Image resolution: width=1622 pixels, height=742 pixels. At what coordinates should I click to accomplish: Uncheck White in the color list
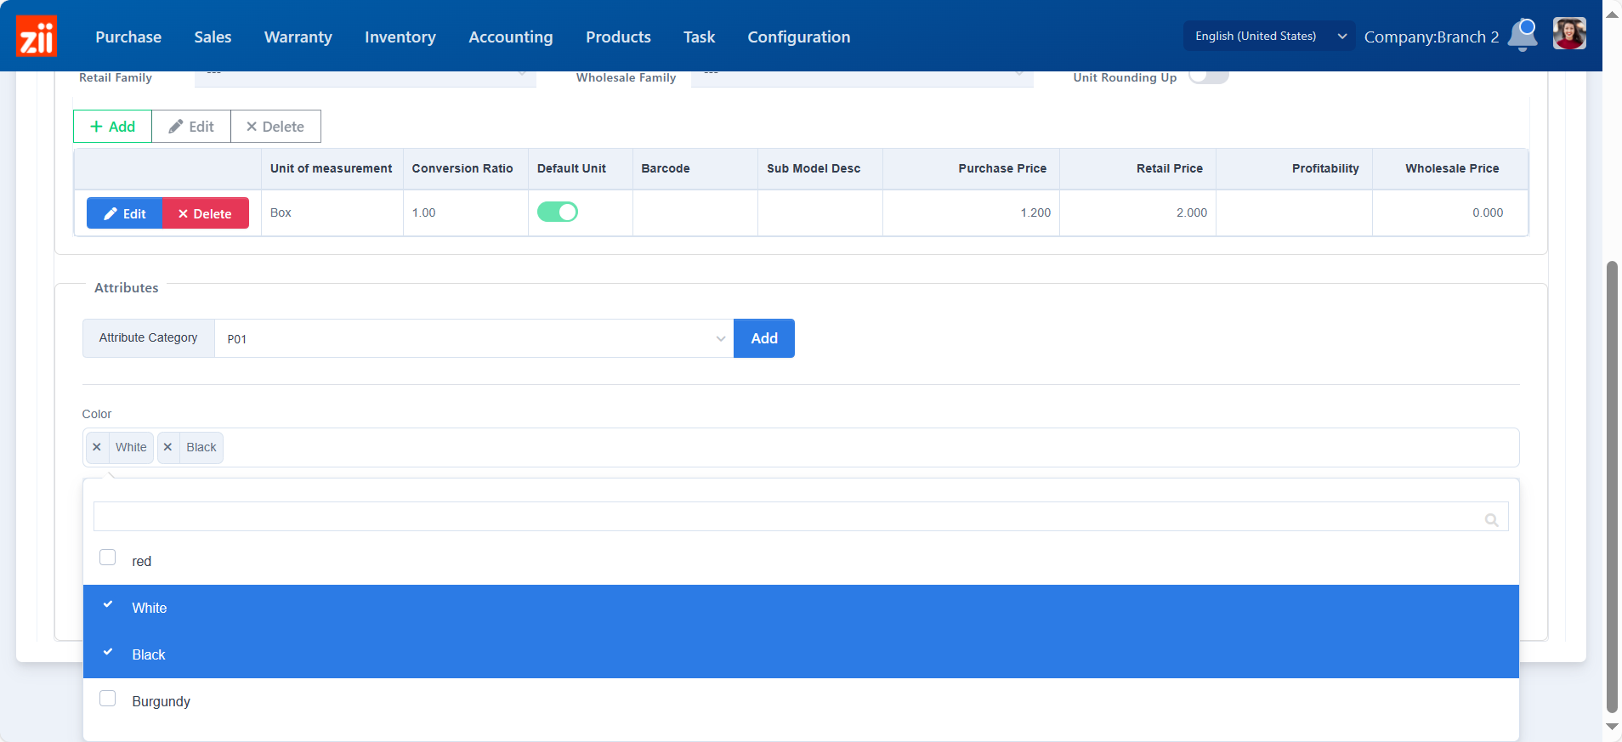108,605
